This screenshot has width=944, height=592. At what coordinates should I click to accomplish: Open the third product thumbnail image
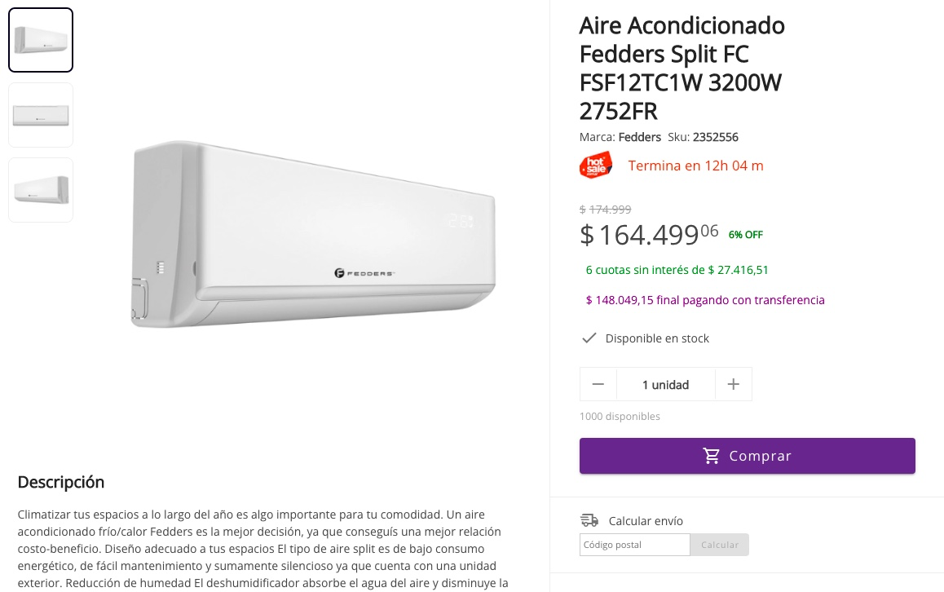tap(41, 190)
